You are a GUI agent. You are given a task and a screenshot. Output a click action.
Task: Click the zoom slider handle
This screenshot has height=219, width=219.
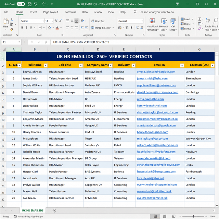(x=193, y=216)
